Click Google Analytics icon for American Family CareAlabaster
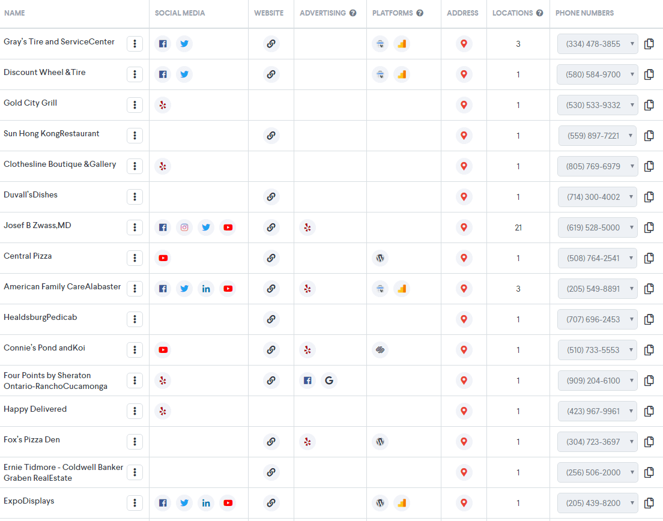Viewport: 663px width, 521px height. point(402,289)
